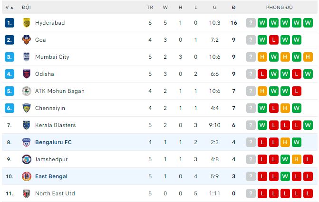Image resolution: width=319 pixels, height=202 pixels.
Task: Click the Odisha team crest icon
Action: coord(27,74)
